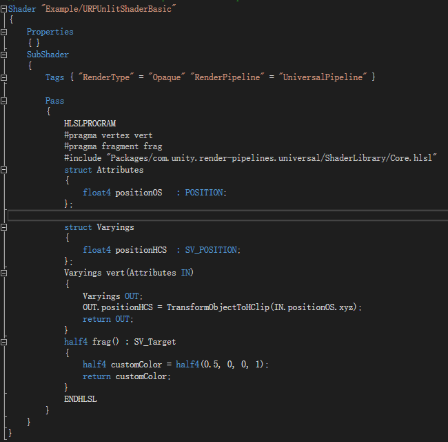The height and width of the screenshot is (442, 448).
Task: Collapse the struct Attributes fold marker
Action: 3,170
